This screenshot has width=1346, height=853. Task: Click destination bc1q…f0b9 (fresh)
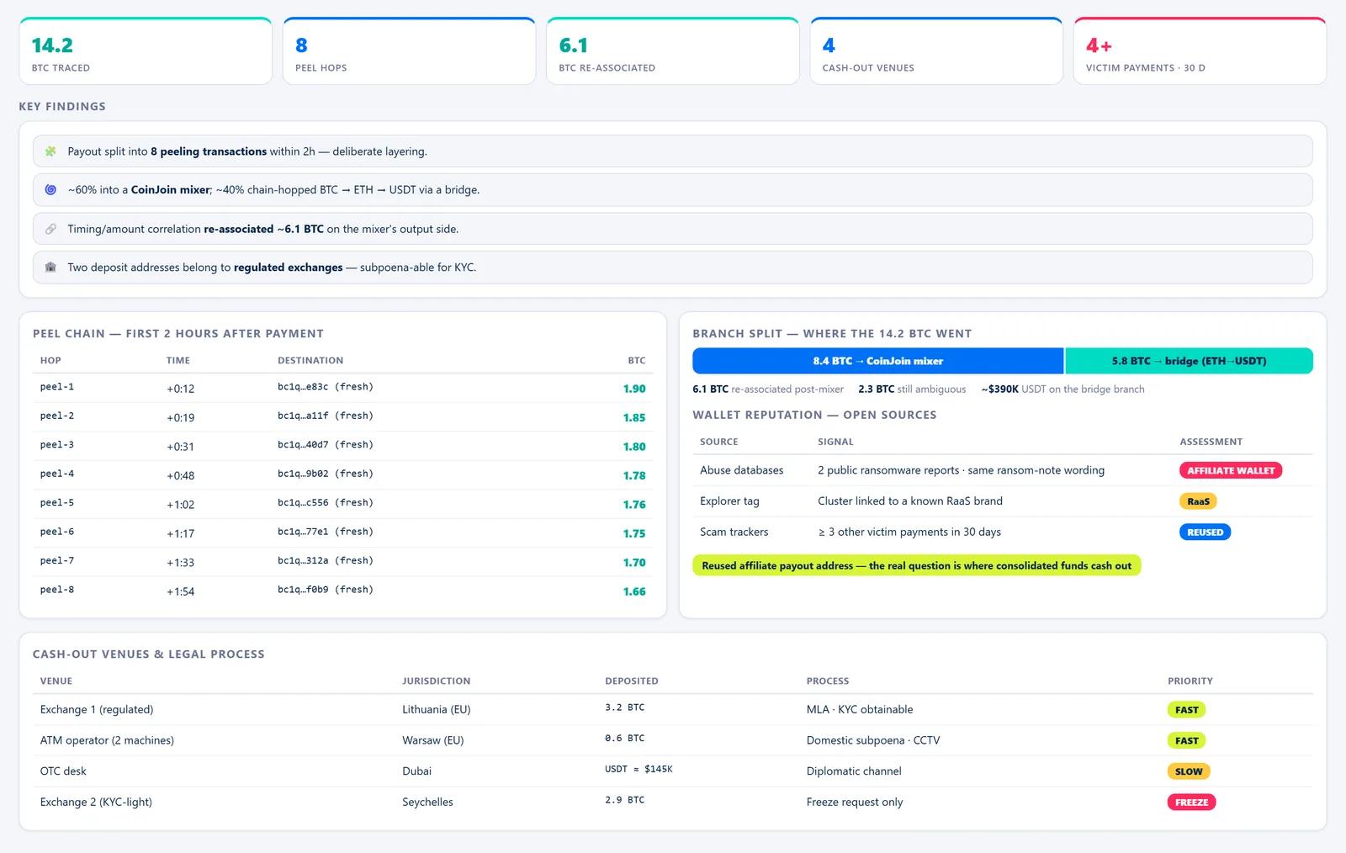point(326,590)
